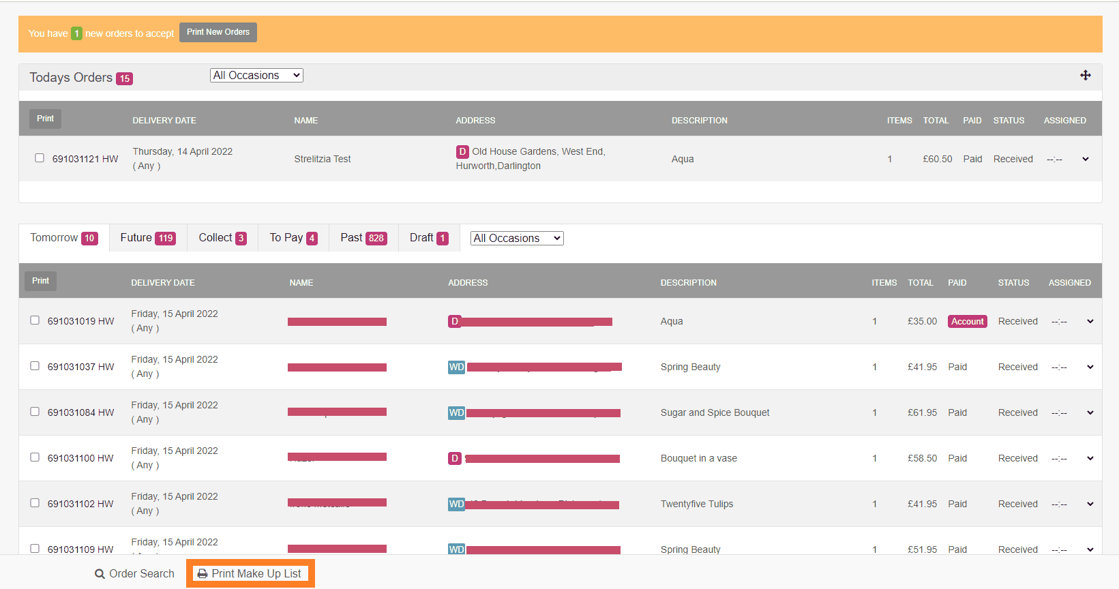Click the WD badge in order 691031037 row
Screen dimensions: 1119x589
[456, 367]
